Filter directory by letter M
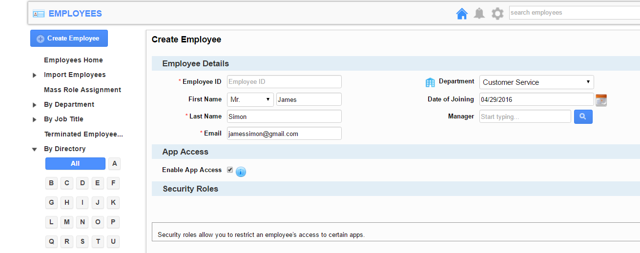This screenshot has width=640, height=253. [67, 222]
